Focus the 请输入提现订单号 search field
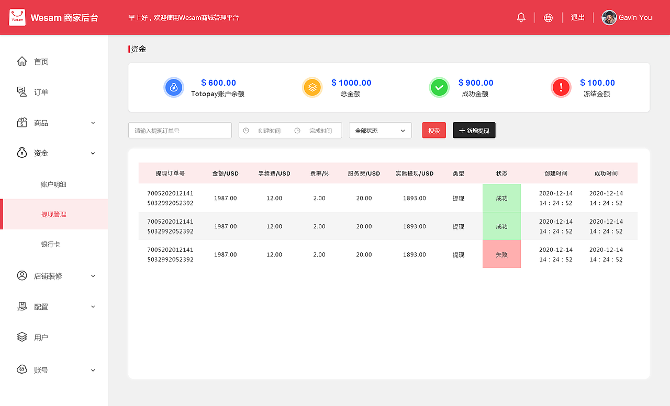The width and height of the screenshot is (670, 406). (x=180, y=131)
